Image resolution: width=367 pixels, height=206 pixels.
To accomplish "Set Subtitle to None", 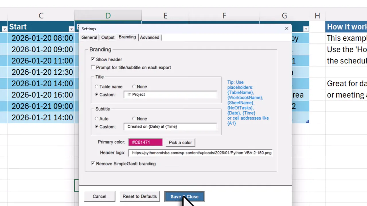I will point(134,118).
